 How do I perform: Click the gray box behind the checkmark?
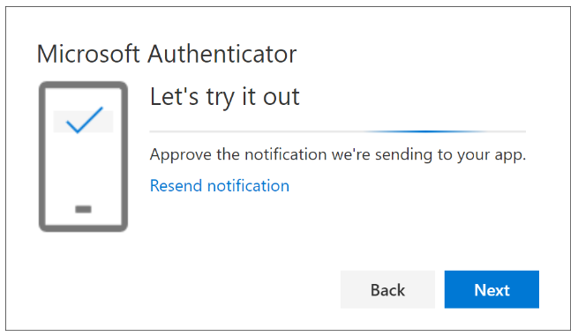pos(83,121)
